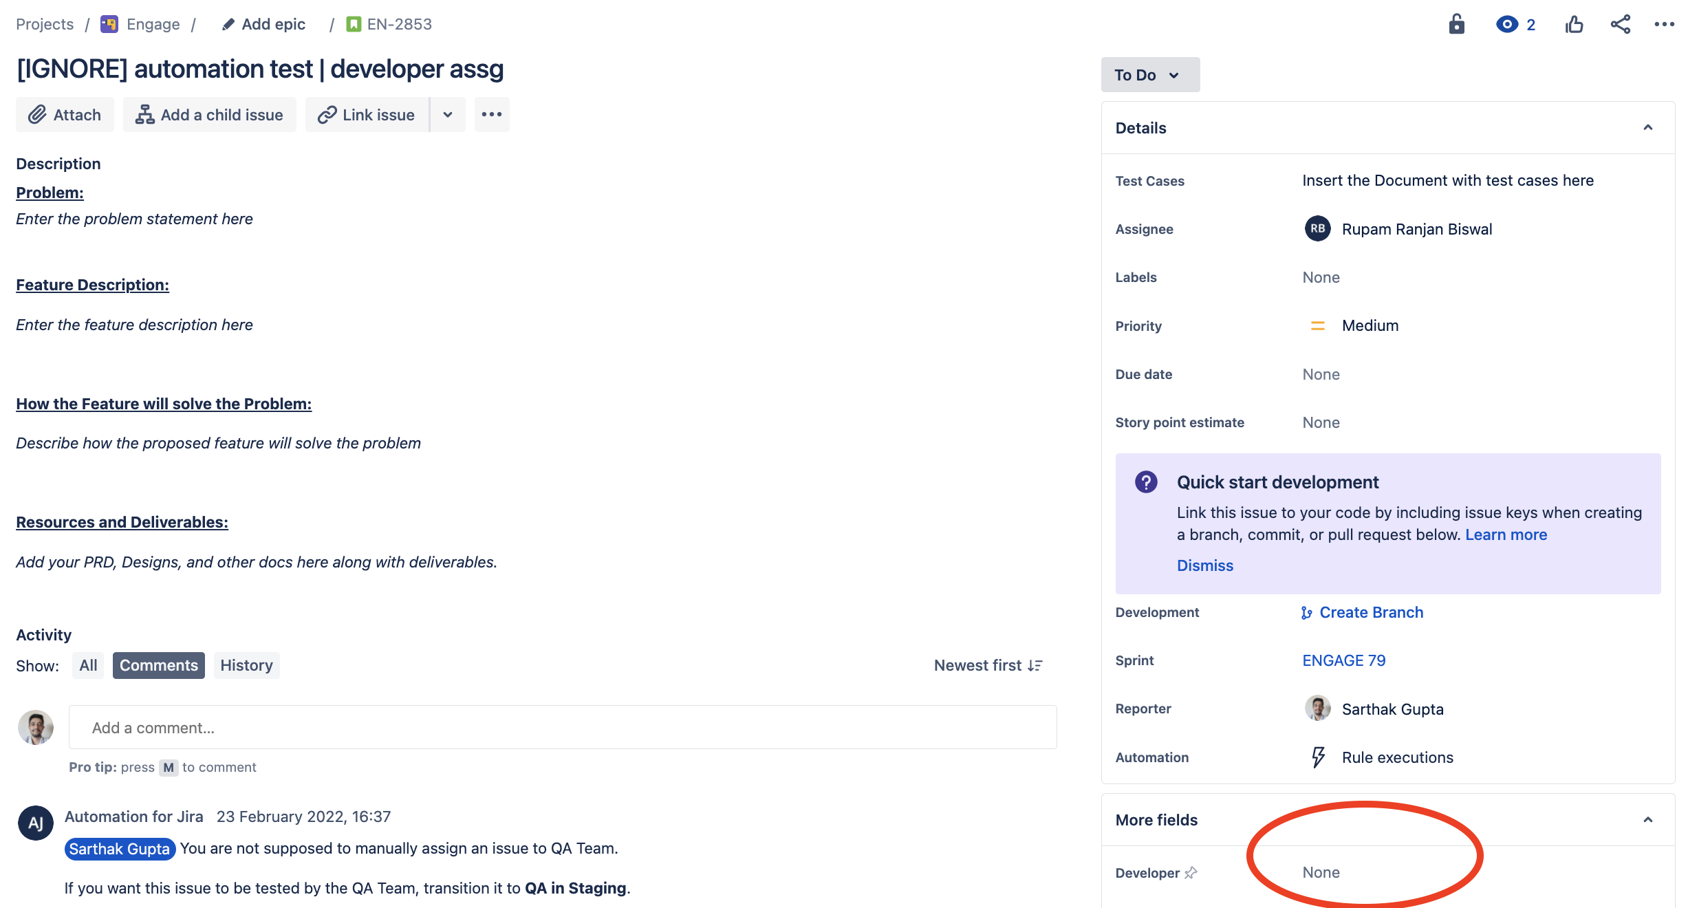Click the Labels None value
This screenshot has height=908, width=1688.
[1321, 277]
